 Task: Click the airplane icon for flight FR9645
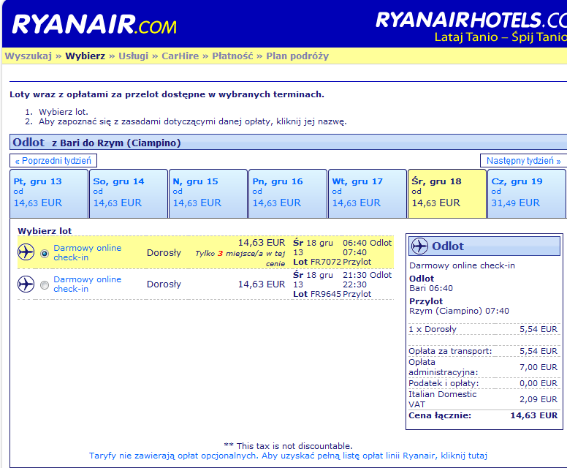pyautogui.click(x=26, y=284)
